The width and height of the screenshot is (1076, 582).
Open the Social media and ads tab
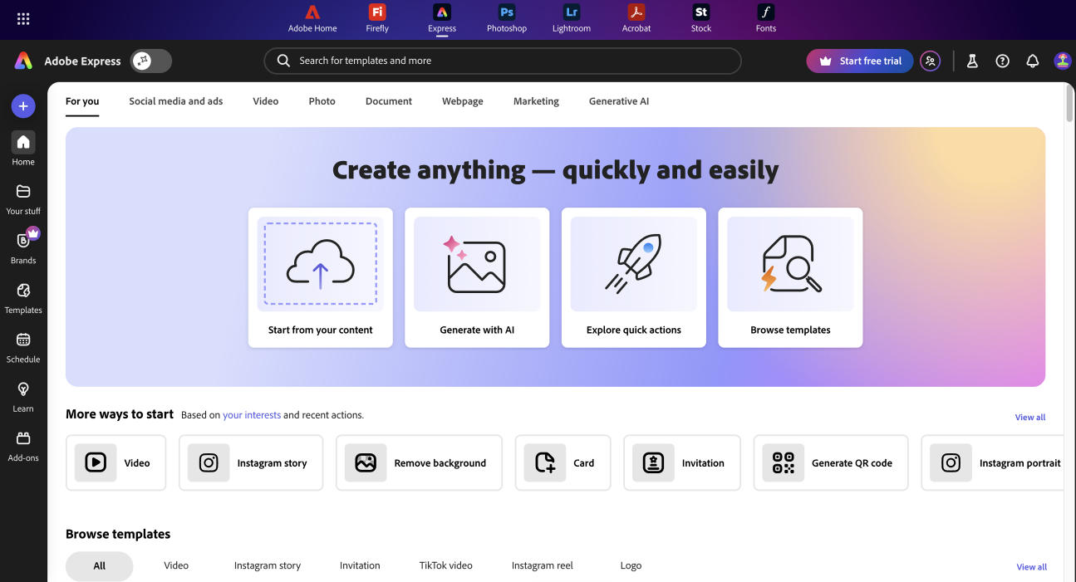[175, 100]
